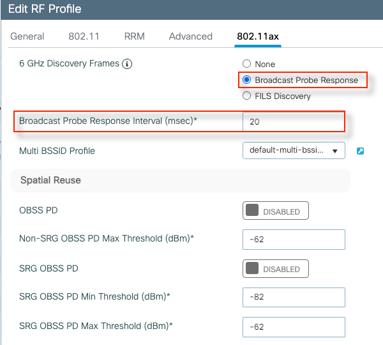The width and height of the screenshot is (383, 345).
Task: Click the Non-SRG OBSS PD Max Threshold field
Action: pos(294,240)
